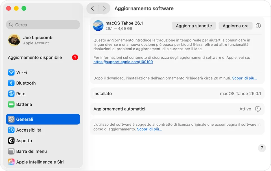
Task: Click the 26.1 — 4,69 GB size text
Action: tap(119, 29)
